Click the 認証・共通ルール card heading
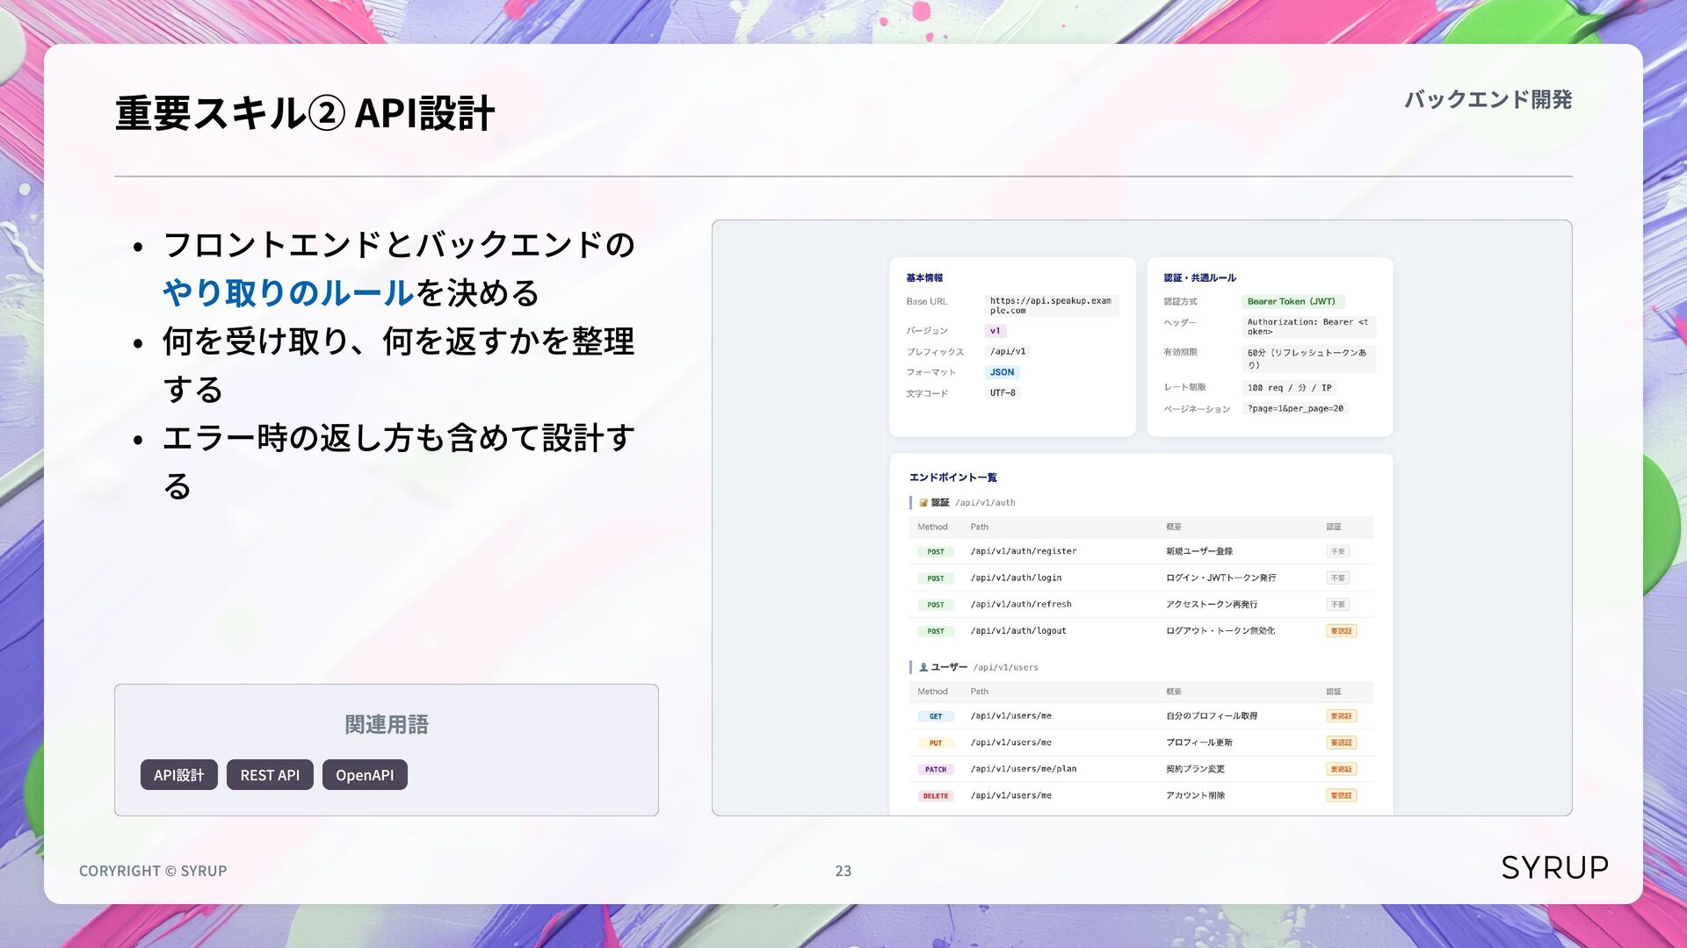1687x948 pixels. click(x=1199, y=278)
